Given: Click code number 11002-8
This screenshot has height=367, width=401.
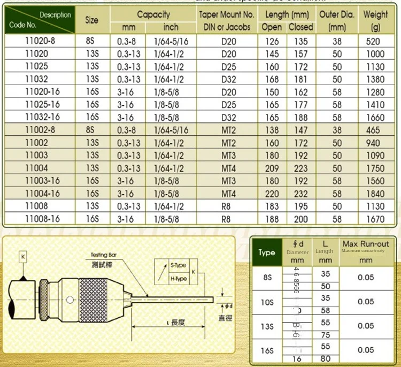Looking at the screenshot, I should [x=40, y=130].
